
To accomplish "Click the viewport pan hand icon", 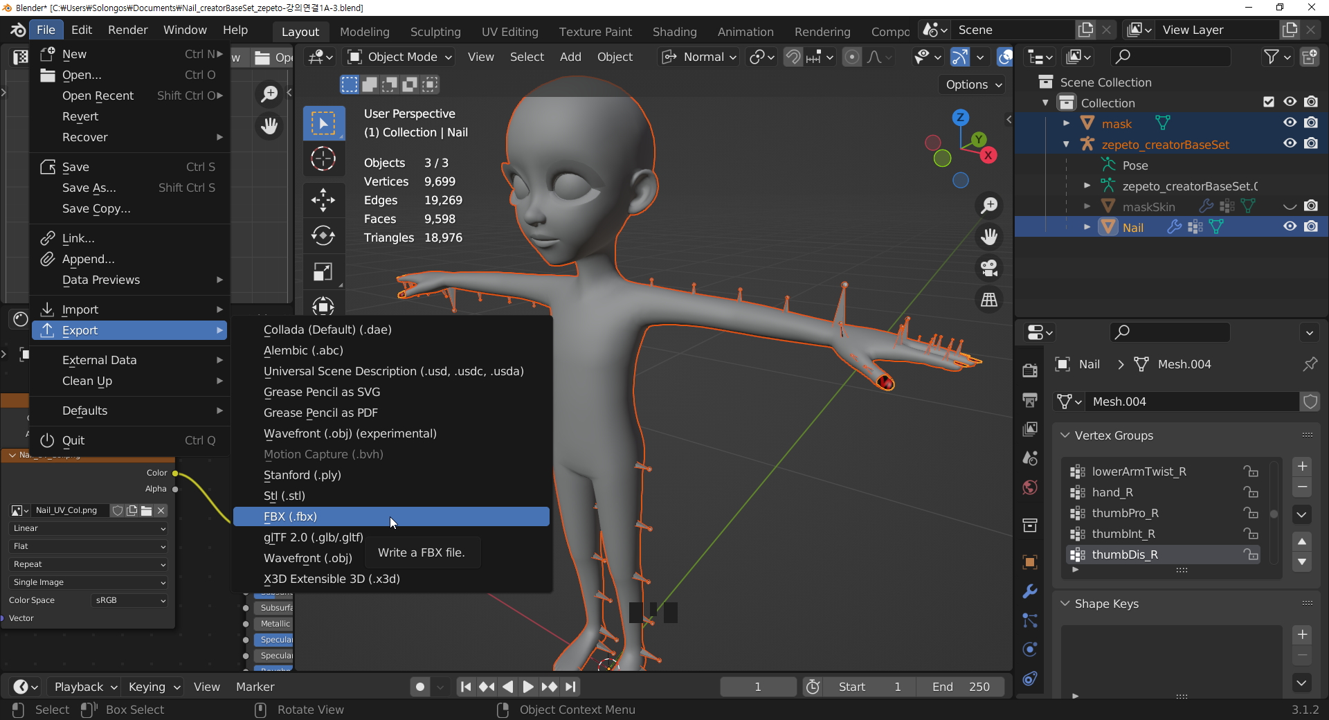I will coord(989,237).
